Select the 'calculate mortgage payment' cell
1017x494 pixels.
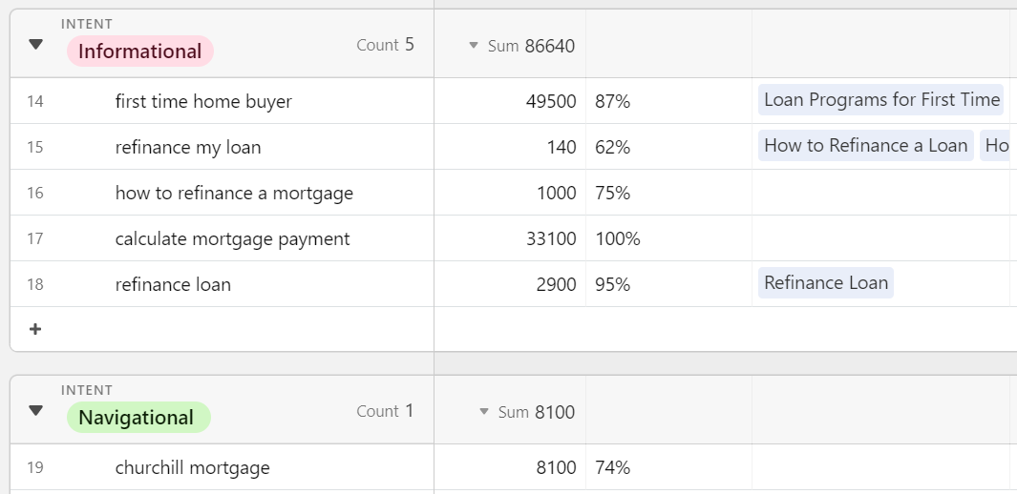point(232,238)
